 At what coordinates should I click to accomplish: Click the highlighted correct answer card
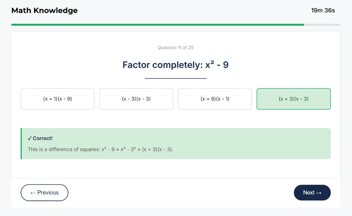coord(294,99)
